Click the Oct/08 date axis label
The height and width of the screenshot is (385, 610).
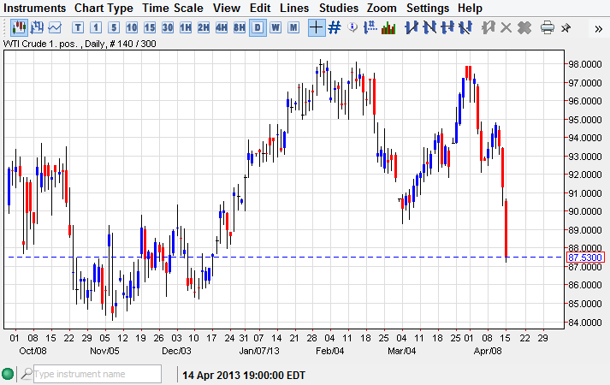33,351
